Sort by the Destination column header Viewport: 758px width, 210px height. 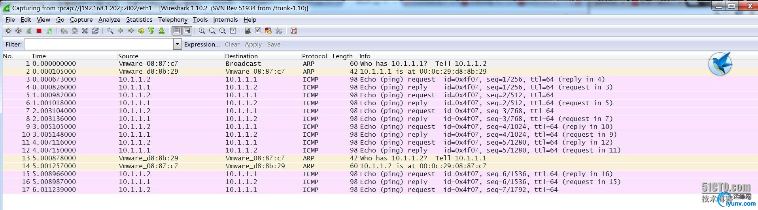coord(241,56)
